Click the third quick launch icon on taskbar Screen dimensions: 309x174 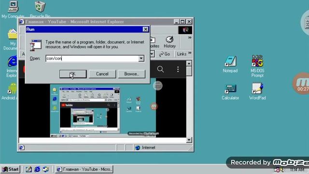(45, 169)
